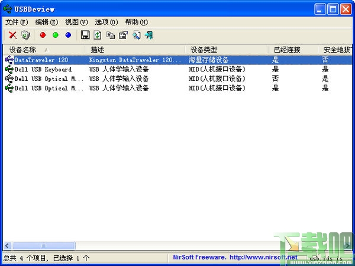Image resolution: width=355 pixels, height=266 pixels.
Task: Open the properties toolbar icon
Action: (x=124, y=35)
